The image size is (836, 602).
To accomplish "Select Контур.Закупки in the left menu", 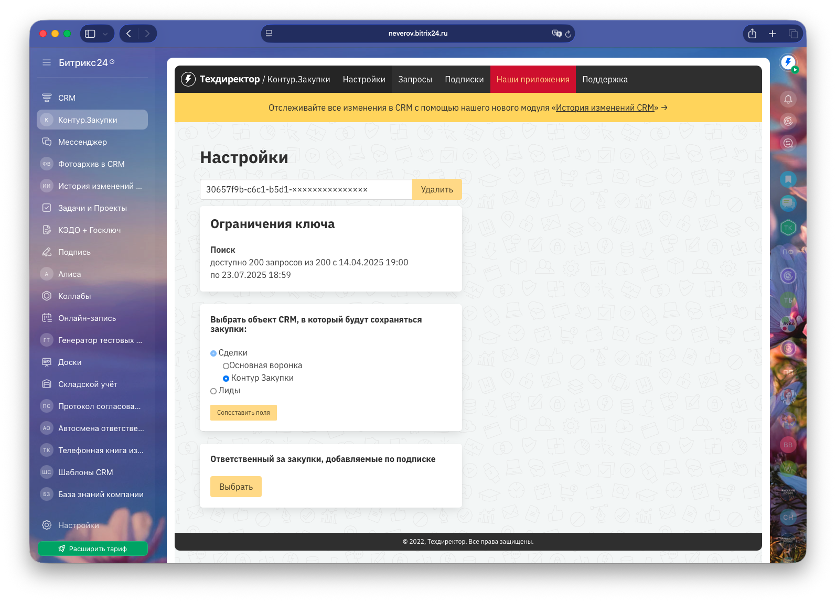I will [x=92, y=120].
